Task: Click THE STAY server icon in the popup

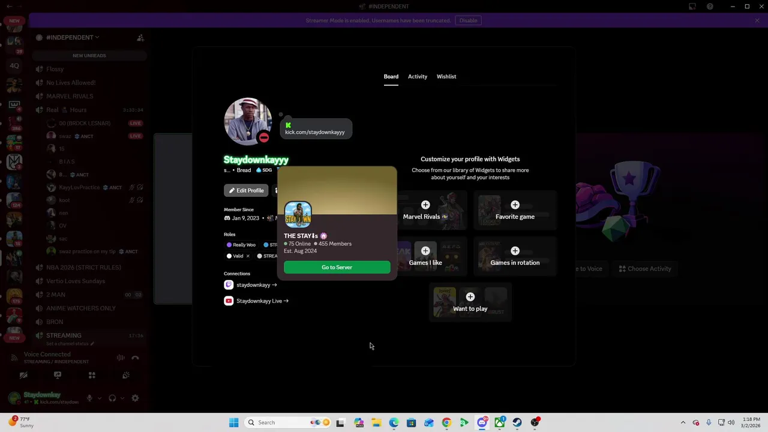Action: 298,214
